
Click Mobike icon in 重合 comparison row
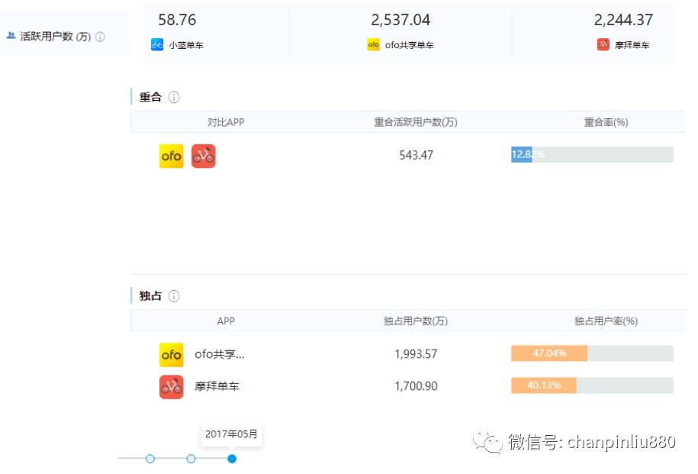[x=204, y=156]
